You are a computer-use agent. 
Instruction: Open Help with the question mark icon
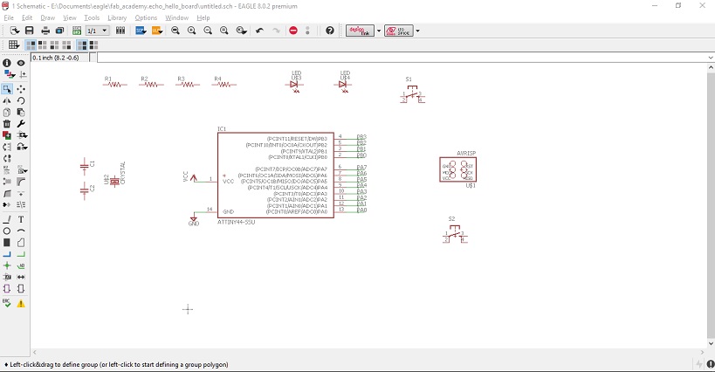pos(330,31)
